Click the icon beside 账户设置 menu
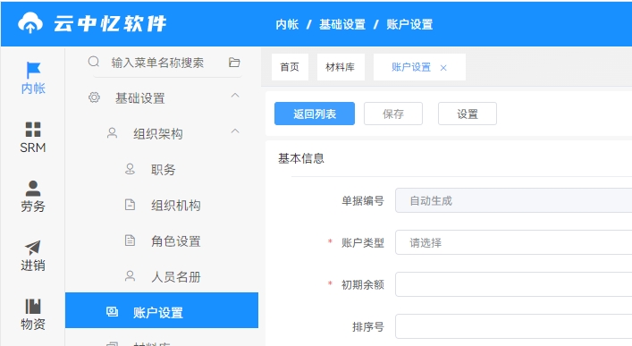632x346 pixels. coord(112,311)
